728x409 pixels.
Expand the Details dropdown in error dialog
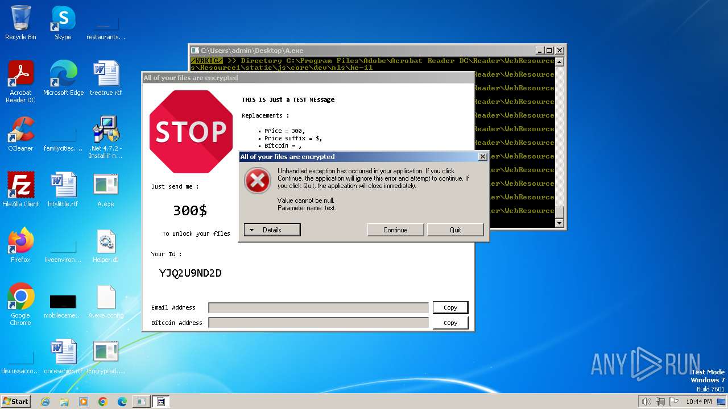pos(272,229)
